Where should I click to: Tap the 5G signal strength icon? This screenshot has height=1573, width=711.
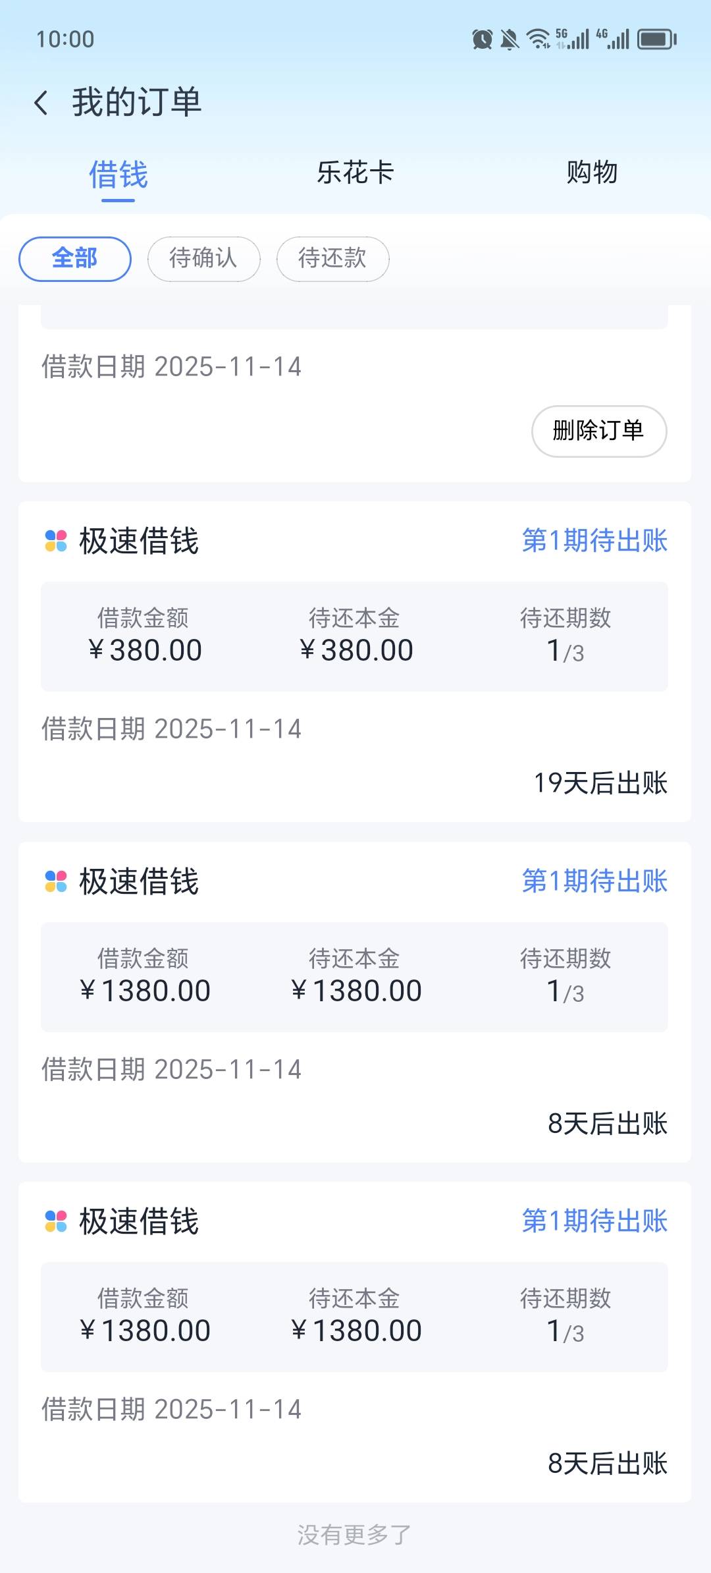click(x=573, y=40)
